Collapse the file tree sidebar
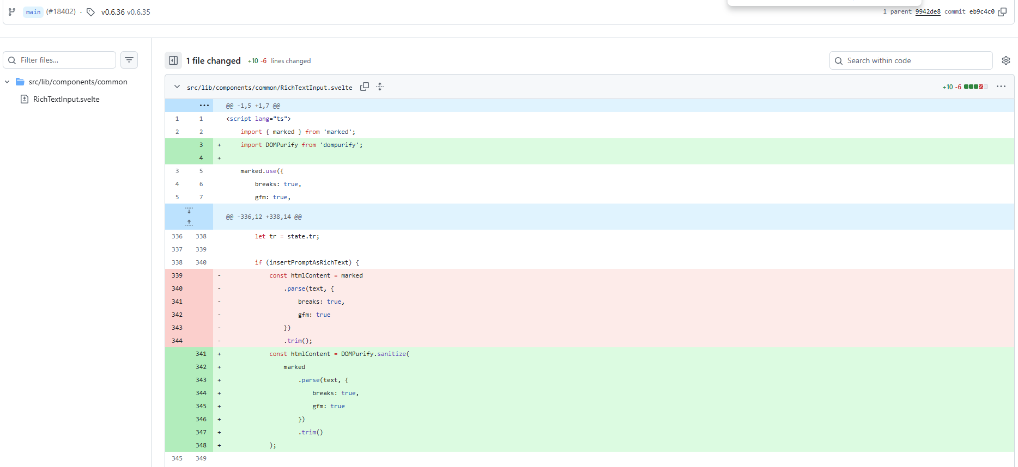Image resolution: width=1018 pixels, height=467 pixels. pyautogui.click(x=173, y=60)
